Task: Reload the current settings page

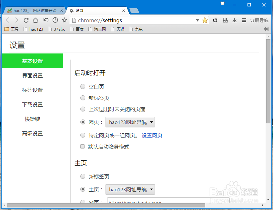Action: coord(26,20)
